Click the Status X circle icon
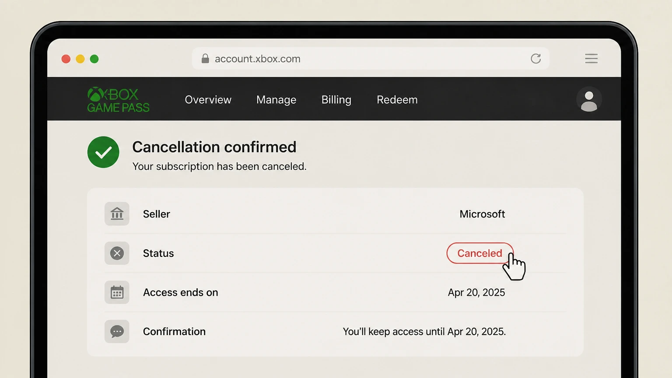 point(117,253)
